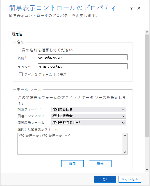Image resolution: width=150 pixels, height=186 pixels.
Task: Click the キャンセル button
Action: tap(130, 179)
